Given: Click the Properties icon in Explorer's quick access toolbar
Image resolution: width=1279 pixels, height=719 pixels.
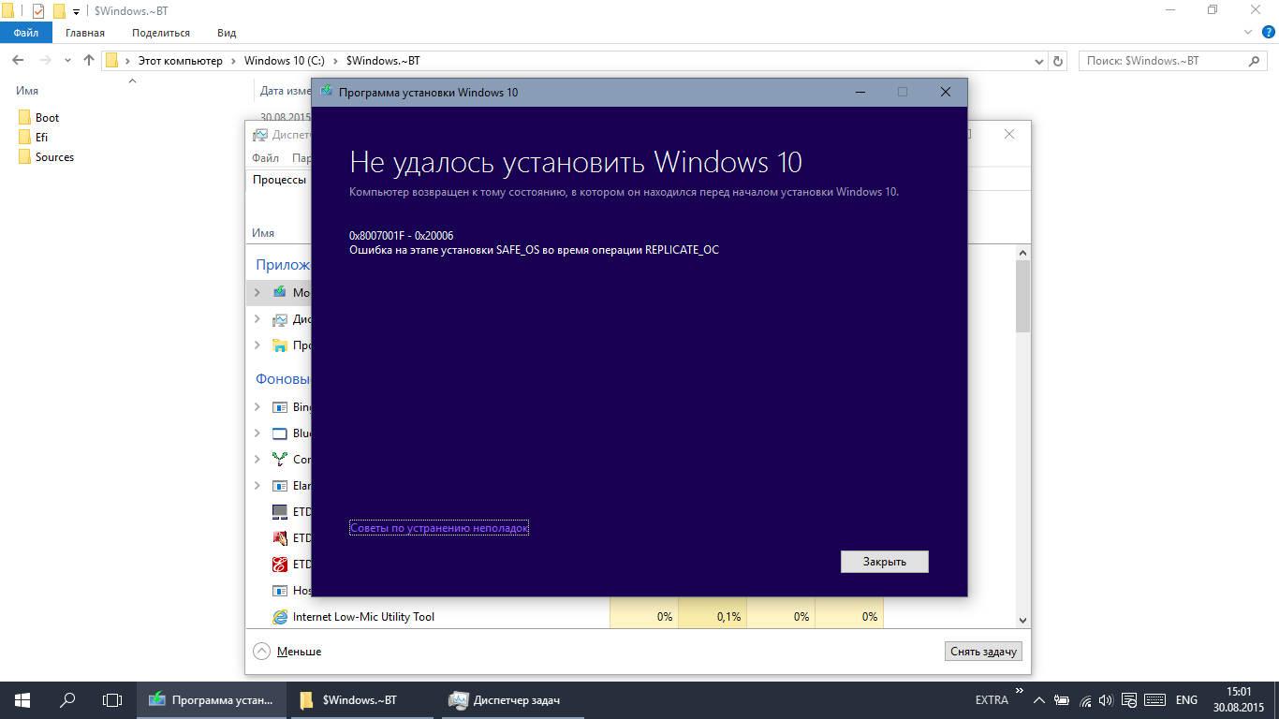Looking at the screenshot, I should coord(38,11).
